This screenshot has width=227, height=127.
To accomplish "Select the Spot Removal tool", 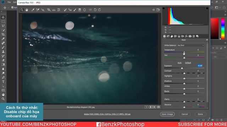I will (65, 10).
